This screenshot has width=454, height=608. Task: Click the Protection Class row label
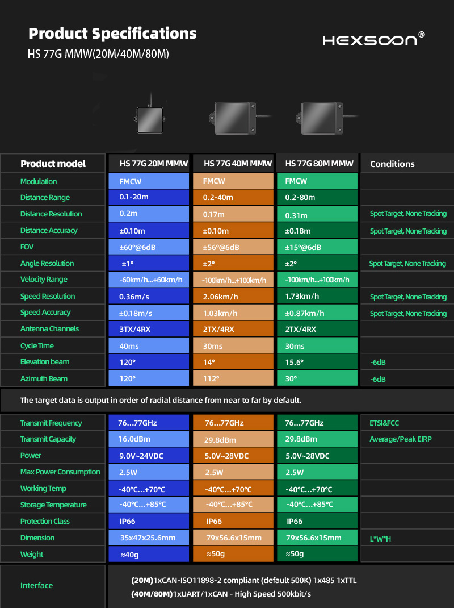click(x=45, y=522)
